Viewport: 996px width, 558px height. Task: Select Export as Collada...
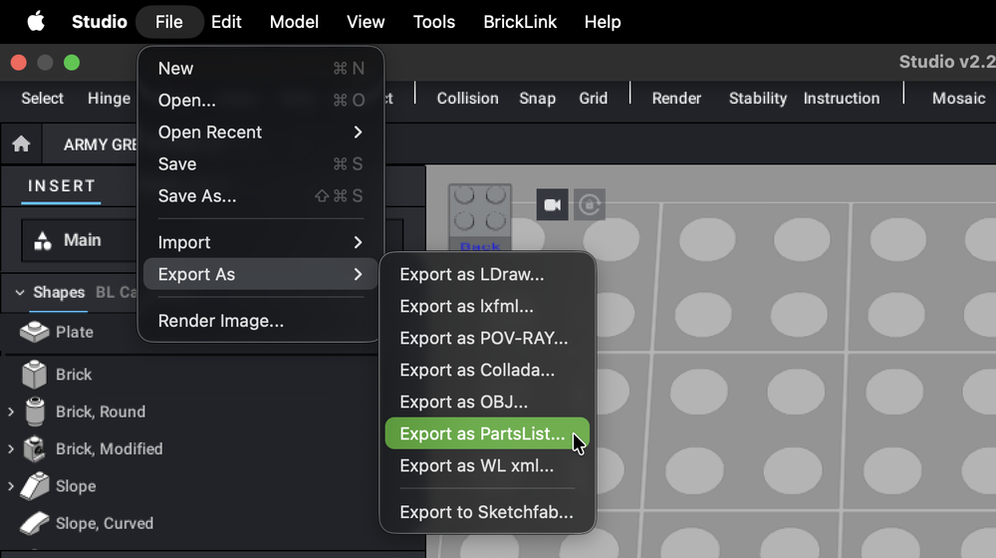tap(487, 370)
